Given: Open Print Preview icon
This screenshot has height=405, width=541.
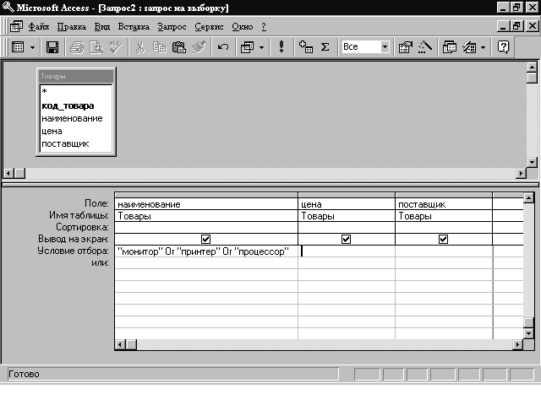Looking at the screenshot, I should (96, 47).
